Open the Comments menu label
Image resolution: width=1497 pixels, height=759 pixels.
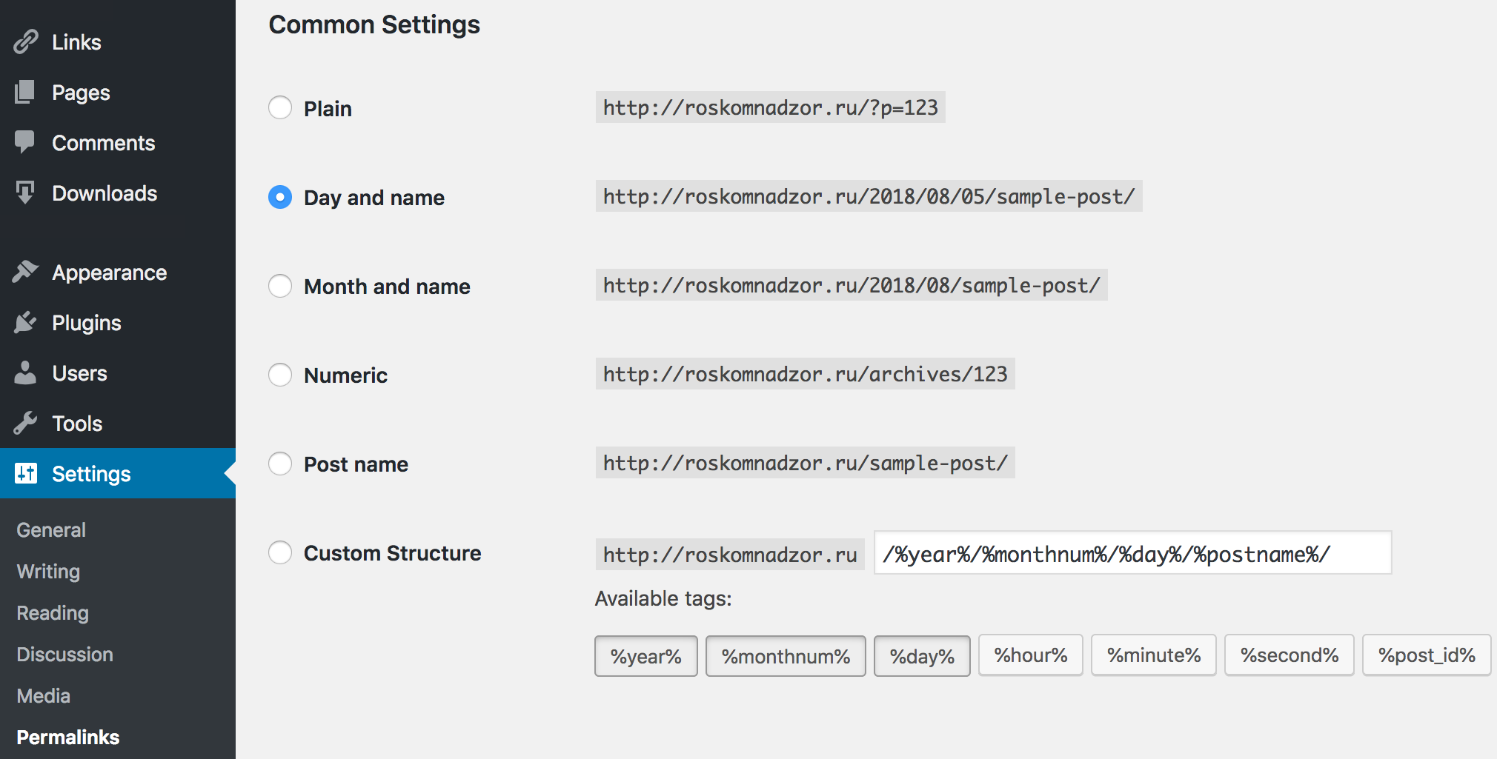(104, 143)
